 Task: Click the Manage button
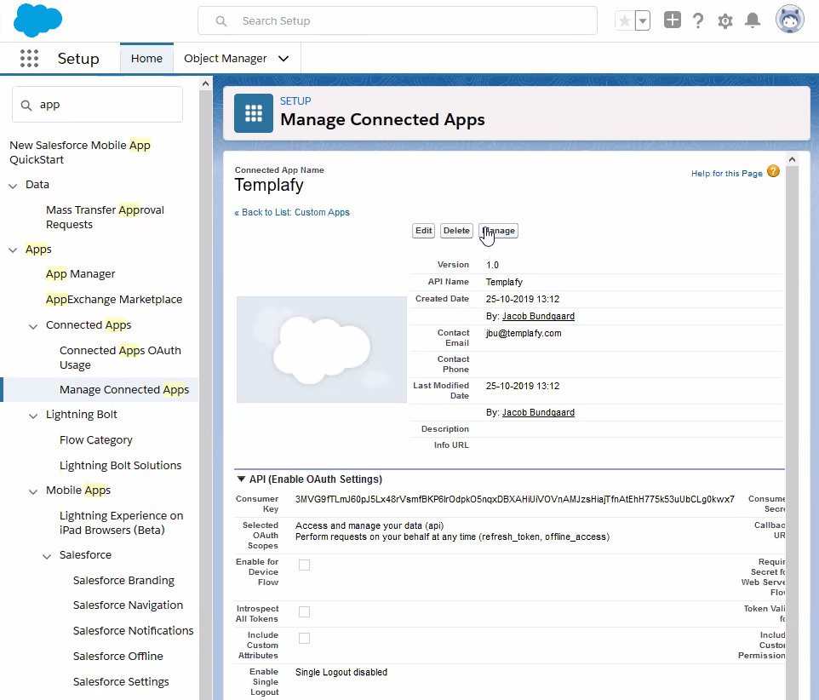tap(499, 231)
